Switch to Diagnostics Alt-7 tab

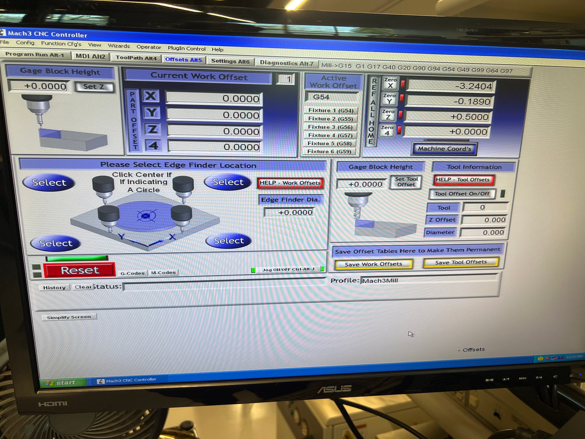(x=287, y=63)
